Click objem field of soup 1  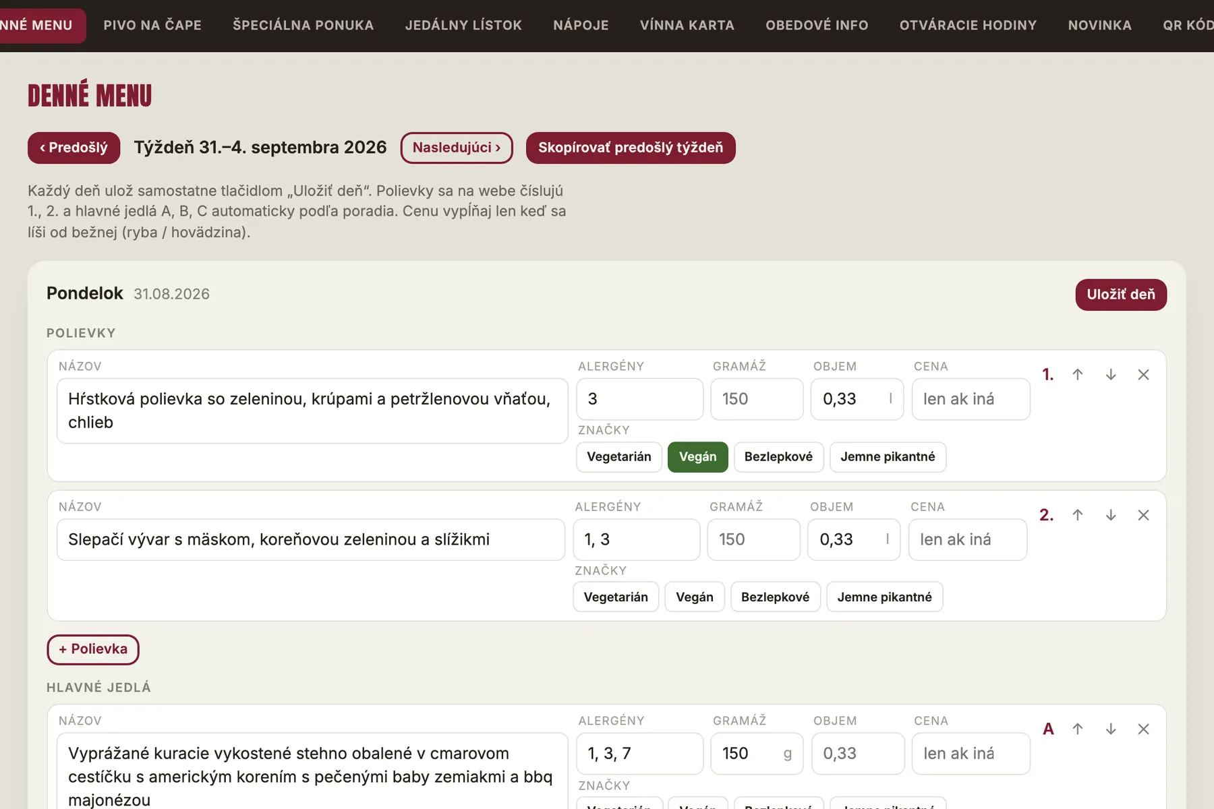857,399
